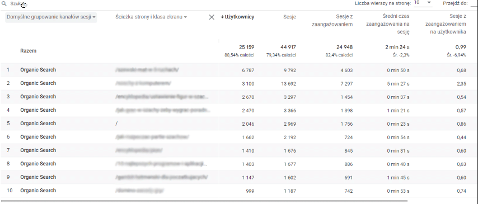Select sessions value 1 676
478x204 pixels.
tap(290, 151)
